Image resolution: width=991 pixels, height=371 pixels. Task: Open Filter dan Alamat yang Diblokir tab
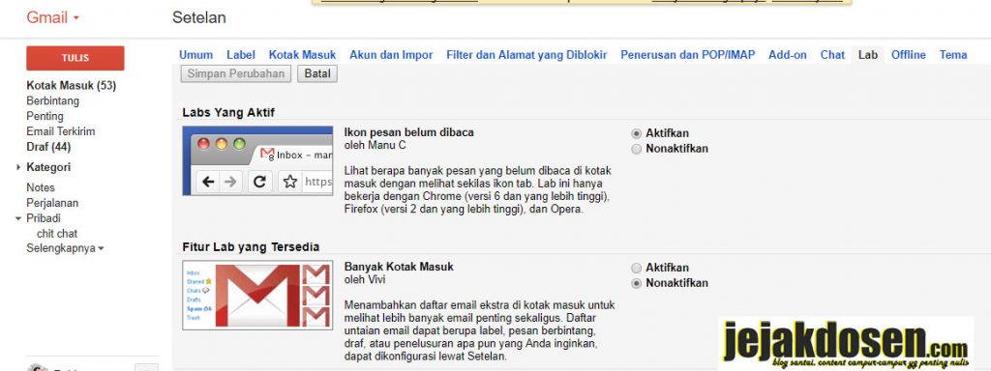pyautogui.click(x=526, y=55)
